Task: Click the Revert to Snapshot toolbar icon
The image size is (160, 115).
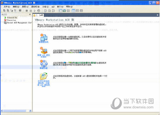Action: (49, 10)
